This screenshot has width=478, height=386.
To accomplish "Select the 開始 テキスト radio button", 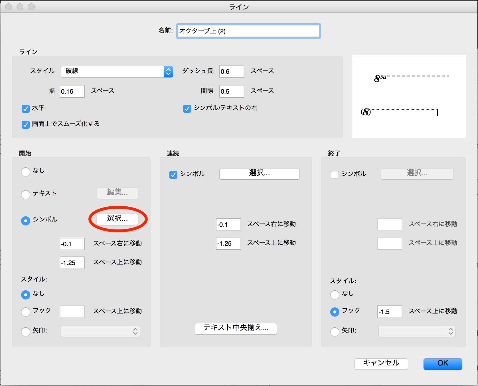I will [26, 194].
